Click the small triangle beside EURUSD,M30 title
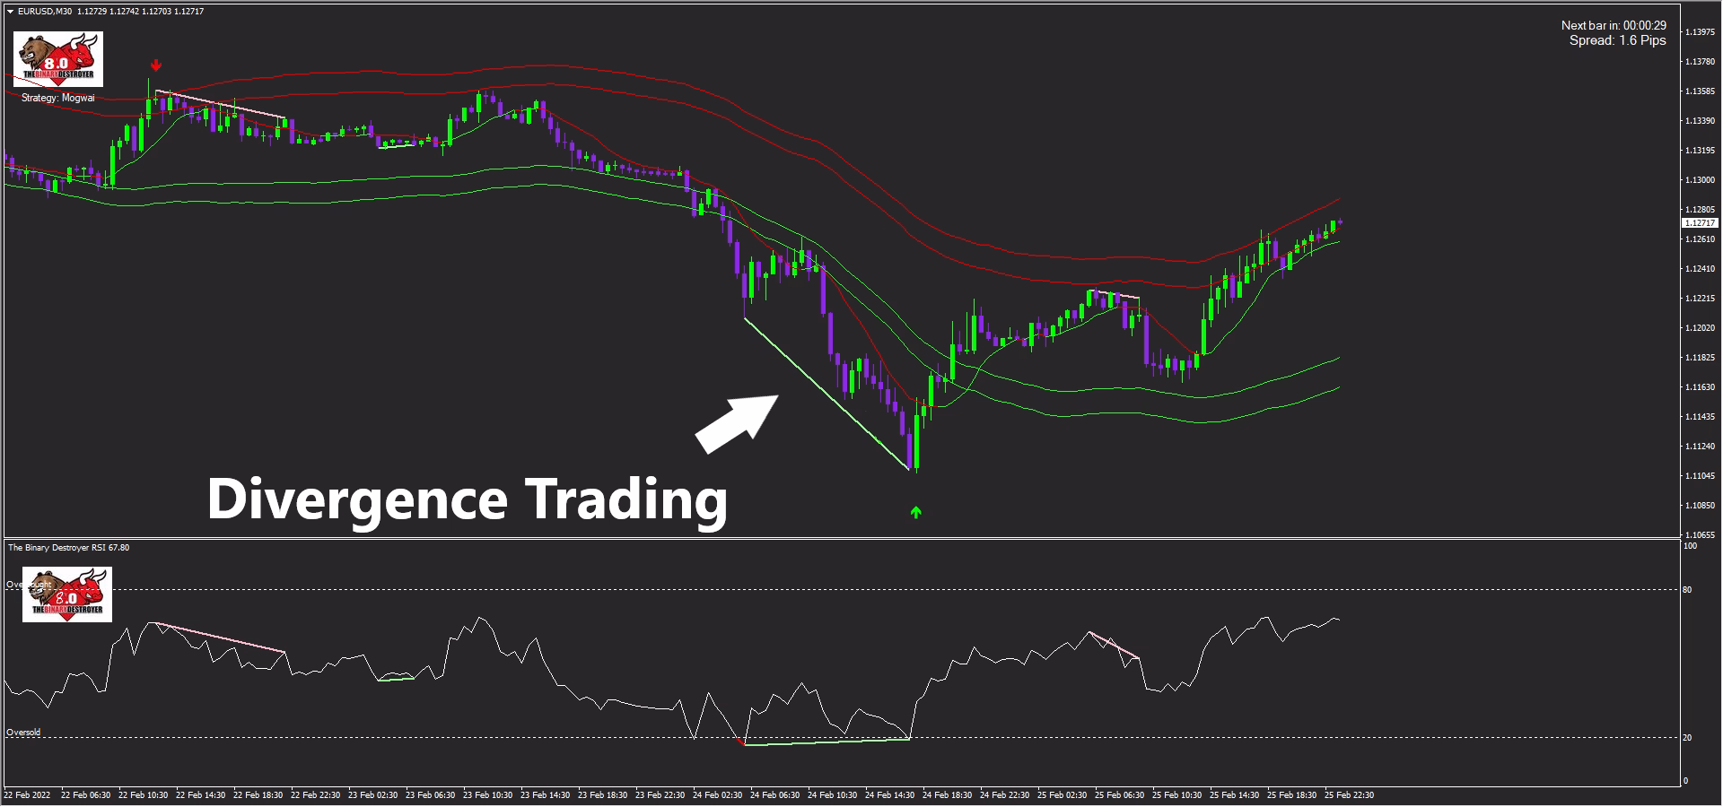1723x807 pixels. click(10, 12)
